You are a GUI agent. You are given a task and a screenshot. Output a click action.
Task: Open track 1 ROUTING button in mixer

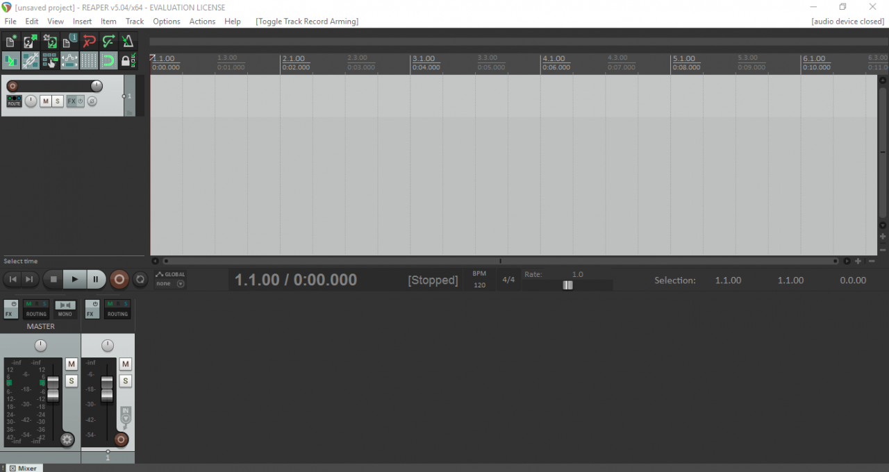[x=117, y=309]
